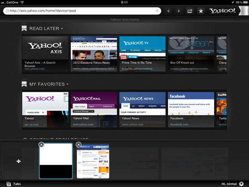
Task: Open 2012 Elections Yahoo News card
Action: 94,54
